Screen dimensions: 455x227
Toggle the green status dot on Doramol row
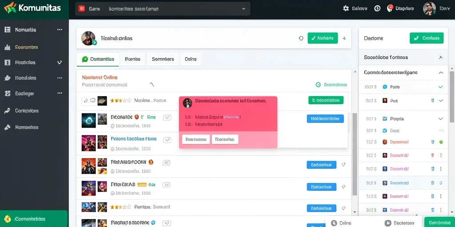click(441, 142)
